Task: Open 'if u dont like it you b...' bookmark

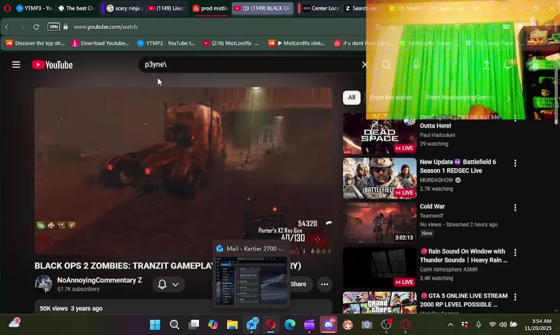Action: pyautogui.click(x=364, y=43)
